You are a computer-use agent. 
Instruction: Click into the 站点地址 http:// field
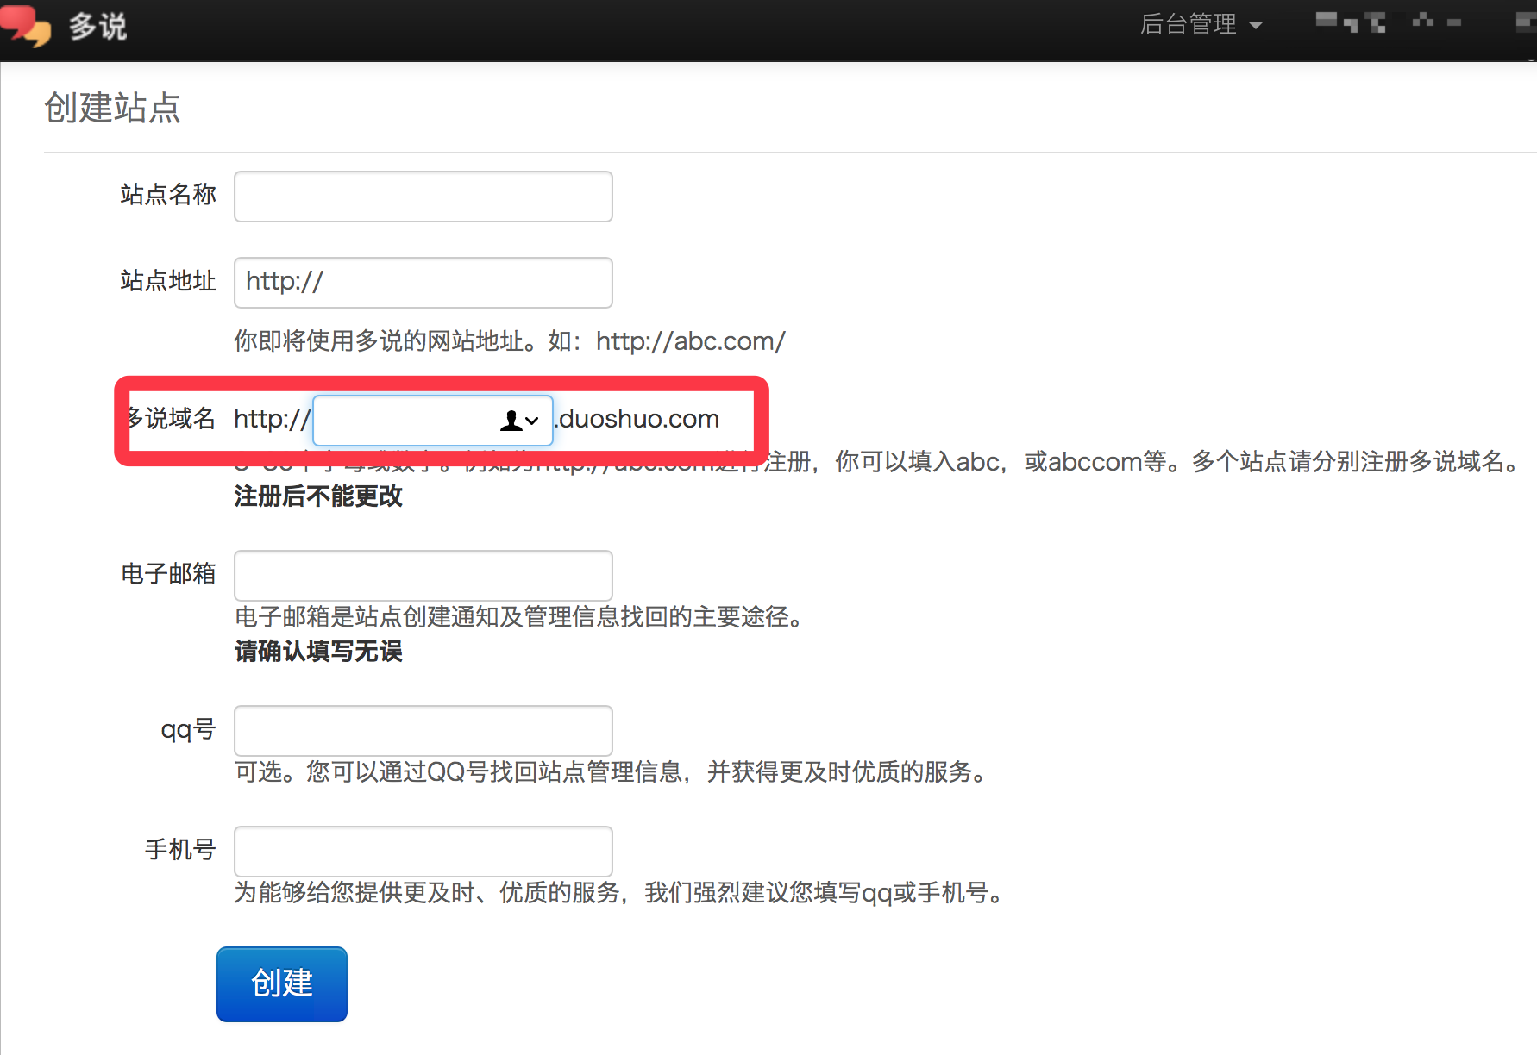click(x=423, y=283)
